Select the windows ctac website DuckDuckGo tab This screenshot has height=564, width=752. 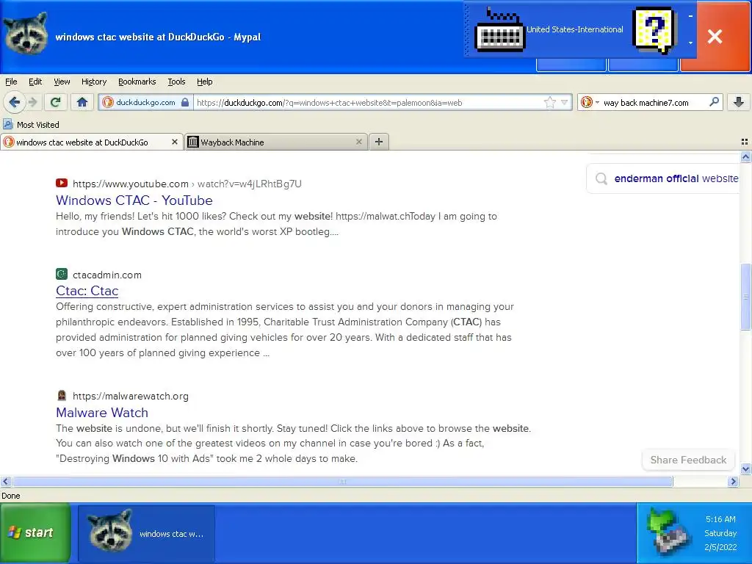92,142
